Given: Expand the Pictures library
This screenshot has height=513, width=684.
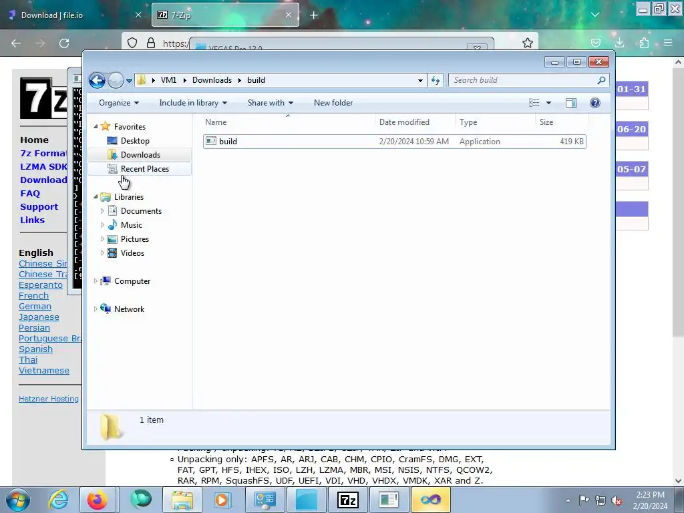Looking at the screenshot, I should 102,239.
